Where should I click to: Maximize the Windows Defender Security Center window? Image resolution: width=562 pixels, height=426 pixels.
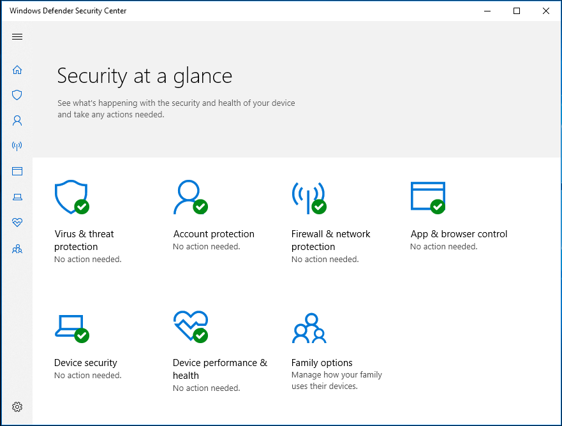pos(517,11)
